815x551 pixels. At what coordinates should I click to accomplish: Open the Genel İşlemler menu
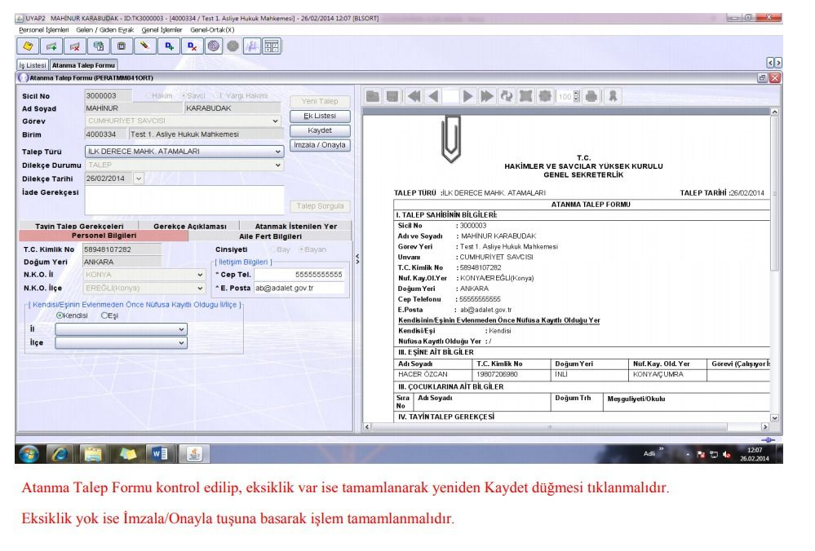click(x=162, y=30)
